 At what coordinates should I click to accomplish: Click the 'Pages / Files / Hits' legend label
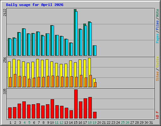157,26
